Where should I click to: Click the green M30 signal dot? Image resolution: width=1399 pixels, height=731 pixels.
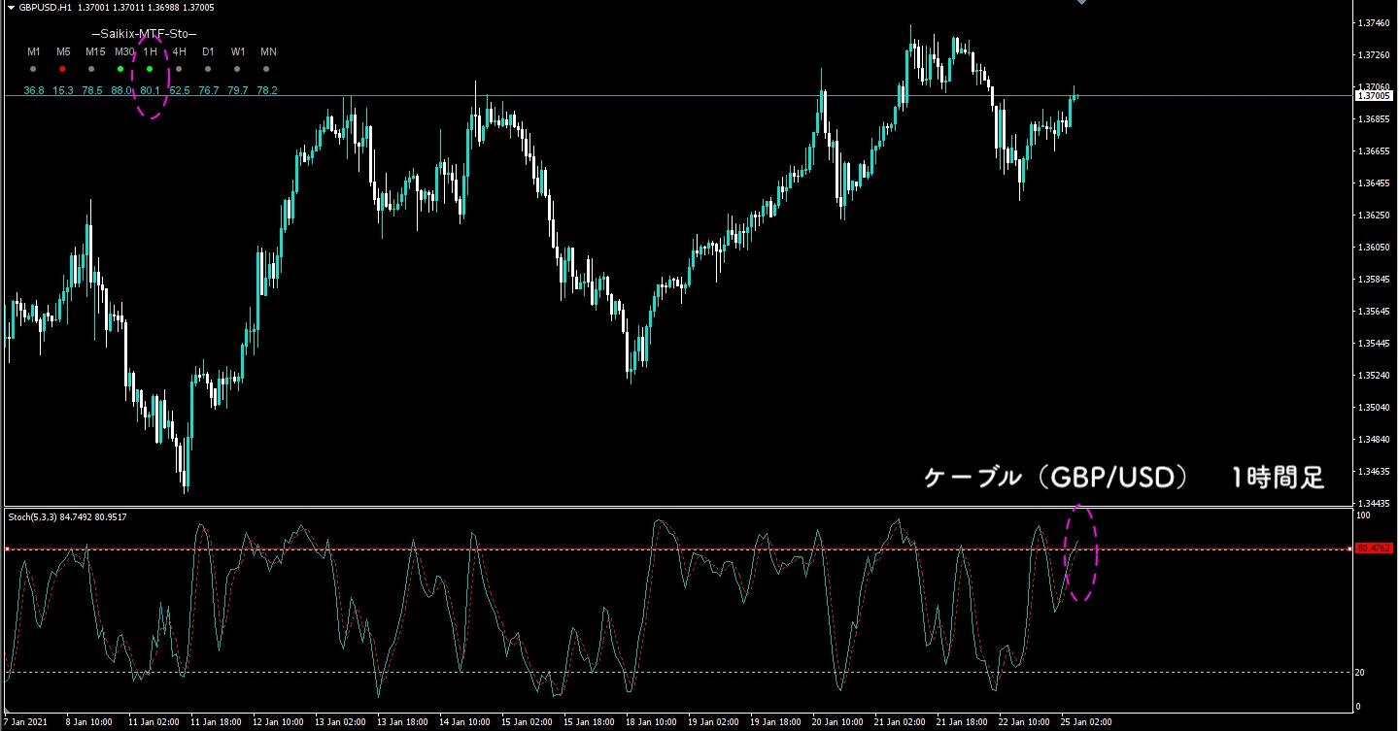(120, 70)
